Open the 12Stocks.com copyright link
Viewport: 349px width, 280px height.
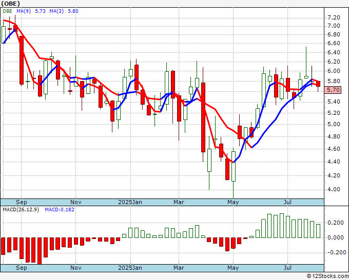(327, 276)
